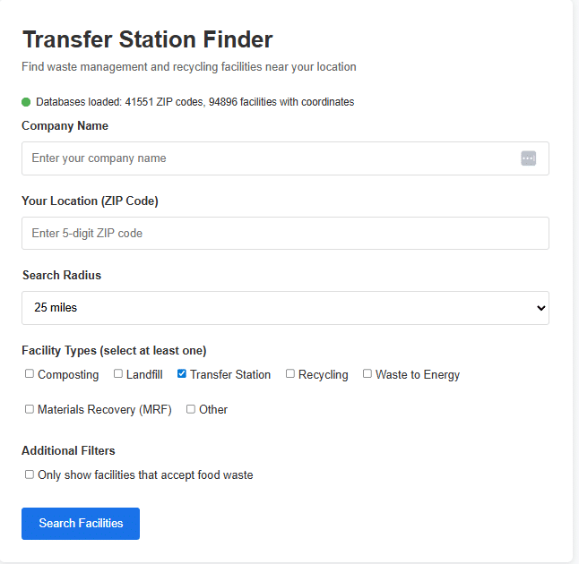579x564 pixels.
Task: Open the Search Radius dropdown
Action: 285,308
